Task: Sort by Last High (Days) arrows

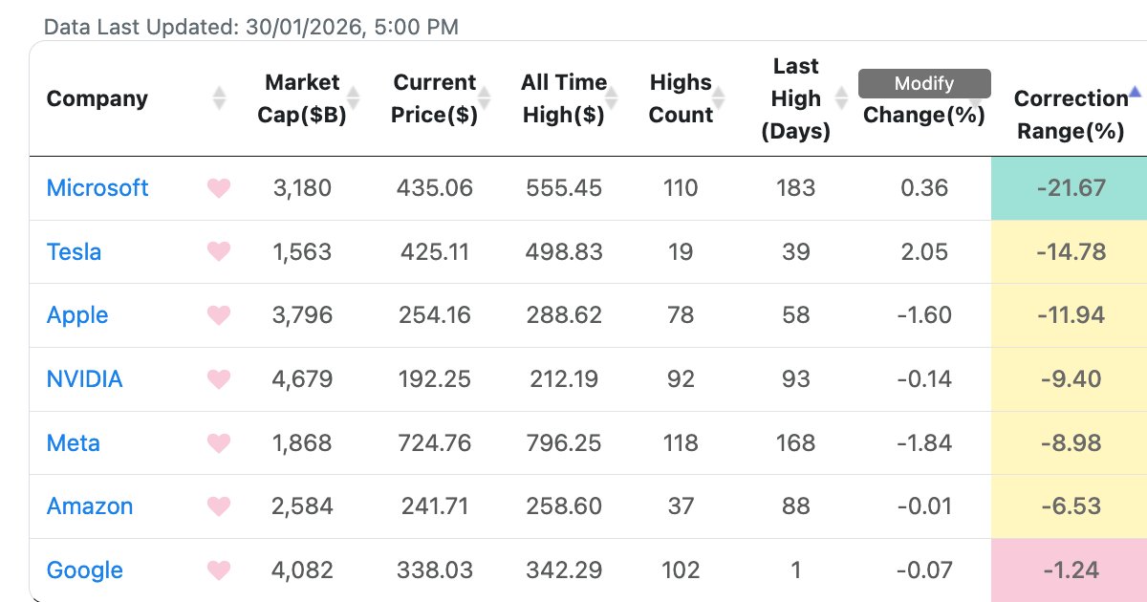Action: coord(841,97)
